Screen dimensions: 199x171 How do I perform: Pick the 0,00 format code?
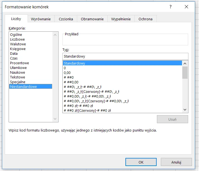click(67, 73)
